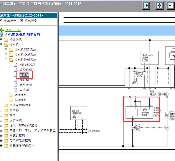Expand 驾驶信息和多媒体 node
The width and height of the screenshot is (175, 161).
tap(1, 145)
